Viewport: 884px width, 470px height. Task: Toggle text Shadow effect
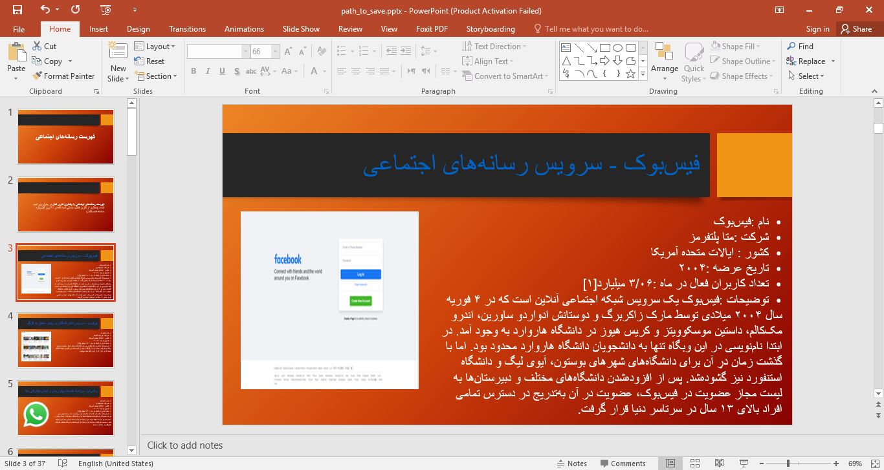coord(237,71)
